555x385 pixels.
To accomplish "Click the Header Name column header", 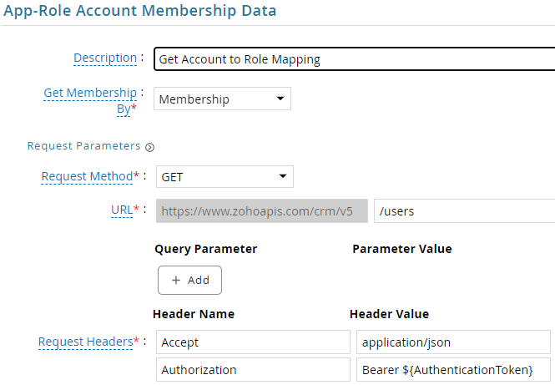I will (194, 314).
